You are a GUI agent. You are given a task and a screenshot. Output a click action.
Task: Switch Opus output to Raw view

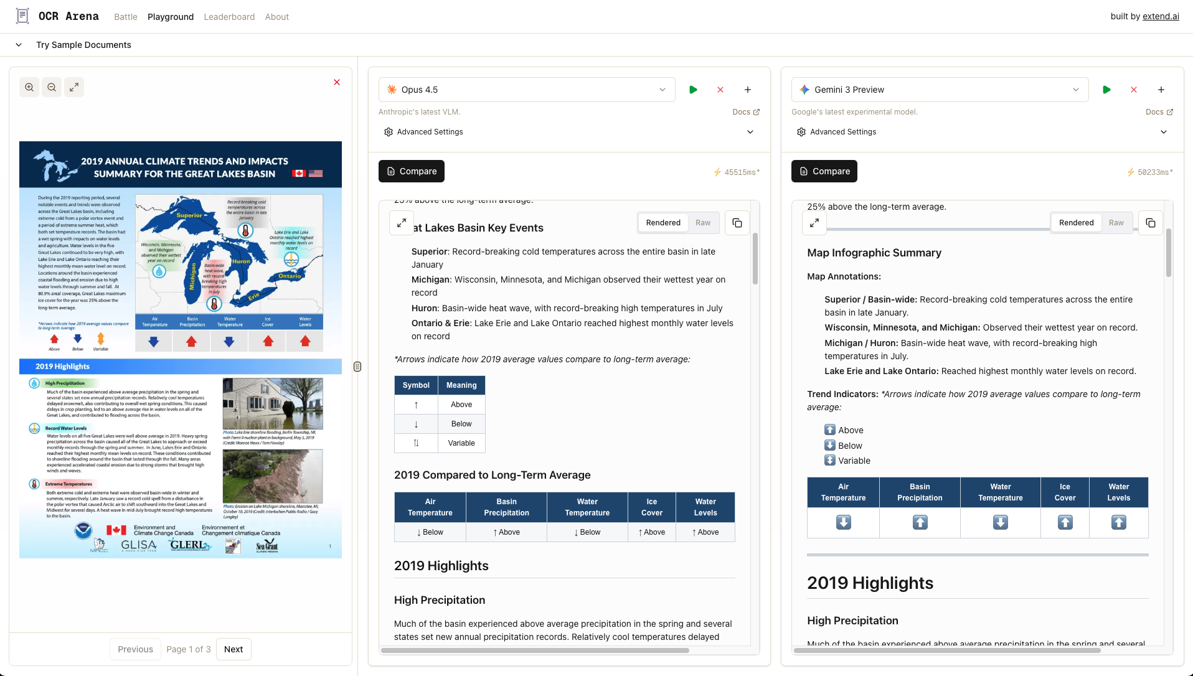702,223
